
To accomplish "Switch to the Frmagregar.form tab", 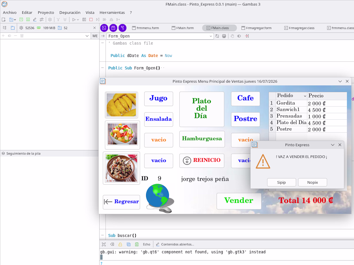I will pos(256,28).
